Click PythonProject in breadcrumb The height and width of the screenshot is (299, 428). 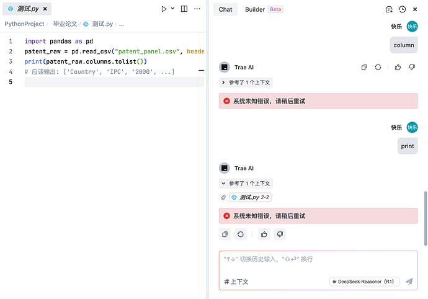pyautogui.click(x=24, y=24)
